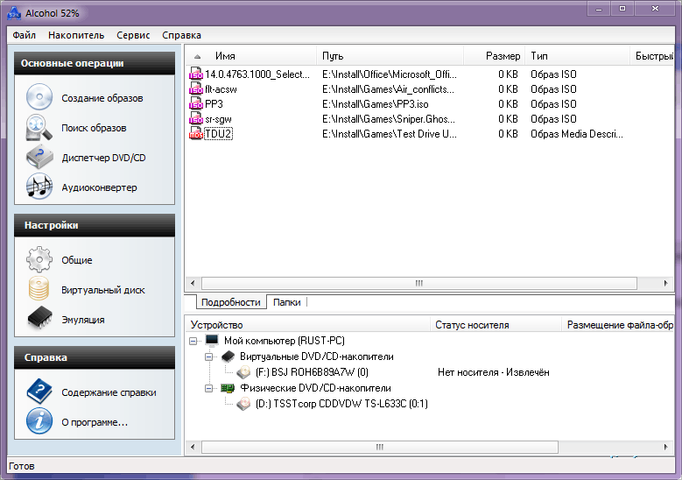Toggle sort arrow beside Имя column
The height and width of the screenshot is (480, 682).
(198, 57)
